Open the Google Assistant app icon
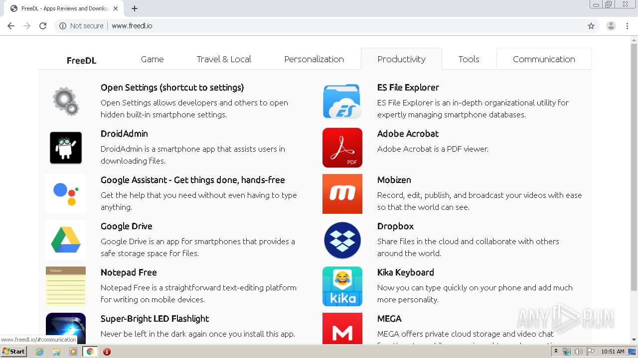638x358 pixels. click(66, 194)
